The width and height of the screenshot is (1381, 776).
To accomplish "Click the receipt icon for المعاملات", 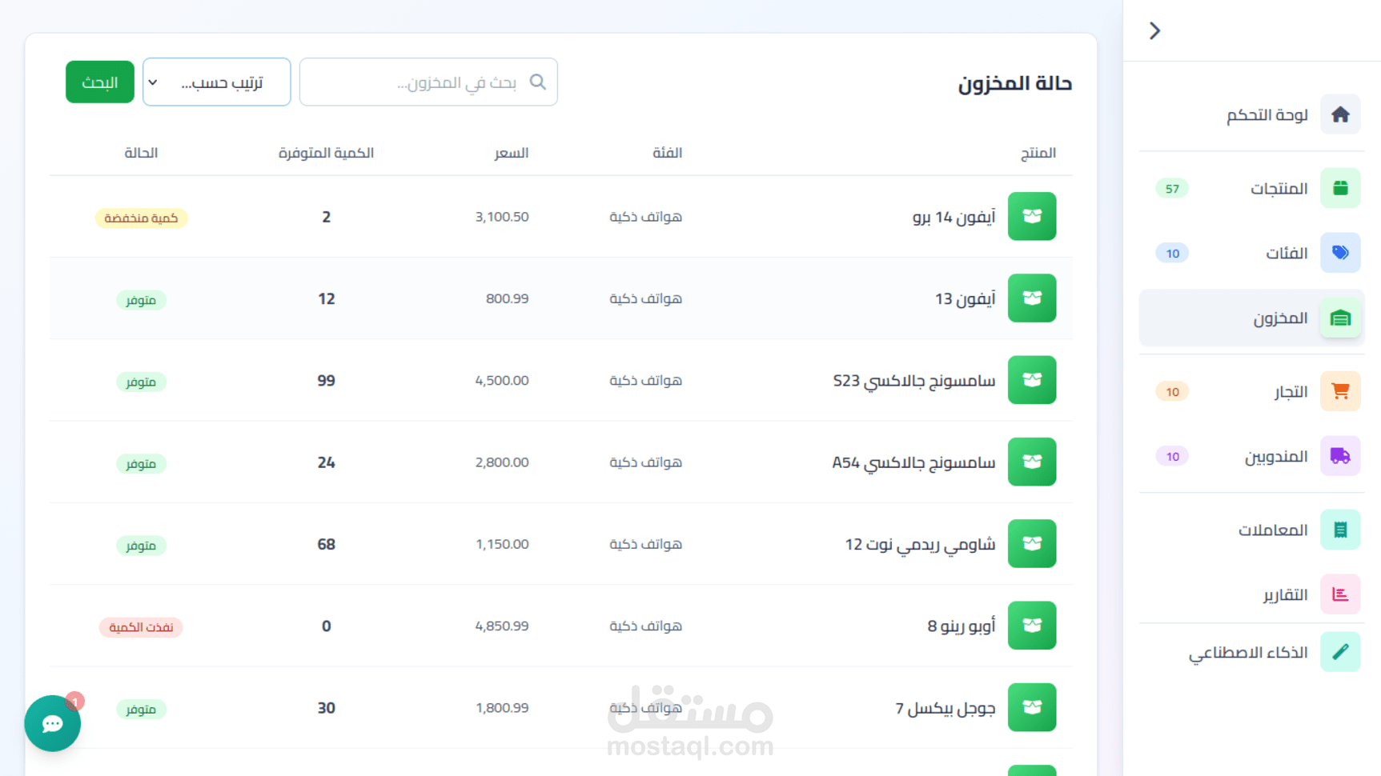I will click(1340, 530).
